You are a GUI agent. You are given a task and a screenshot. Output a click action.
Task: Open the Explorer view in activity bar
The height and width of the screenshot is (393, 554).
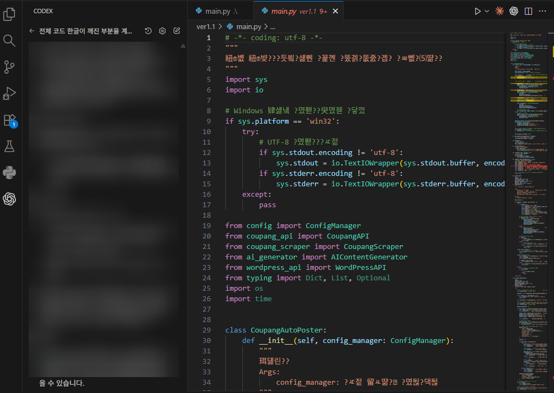pyautogui.click(x=9, y=14)
